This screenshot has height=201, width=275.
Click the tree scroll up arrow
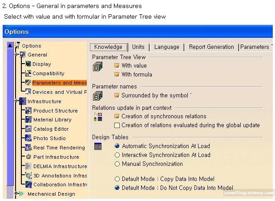pyautogui.click(x=10, y=45)
